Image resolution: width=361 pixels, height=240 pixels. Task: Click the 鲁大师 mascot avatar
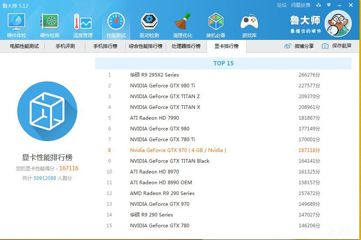pyautogui.click(x=338, y=24)
